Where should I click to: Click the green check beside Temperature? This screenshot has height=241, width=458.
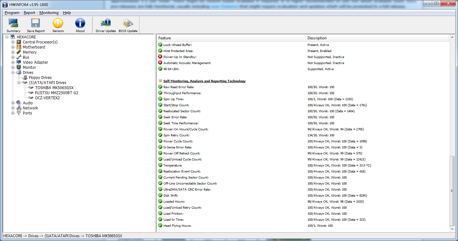point(160,165)
